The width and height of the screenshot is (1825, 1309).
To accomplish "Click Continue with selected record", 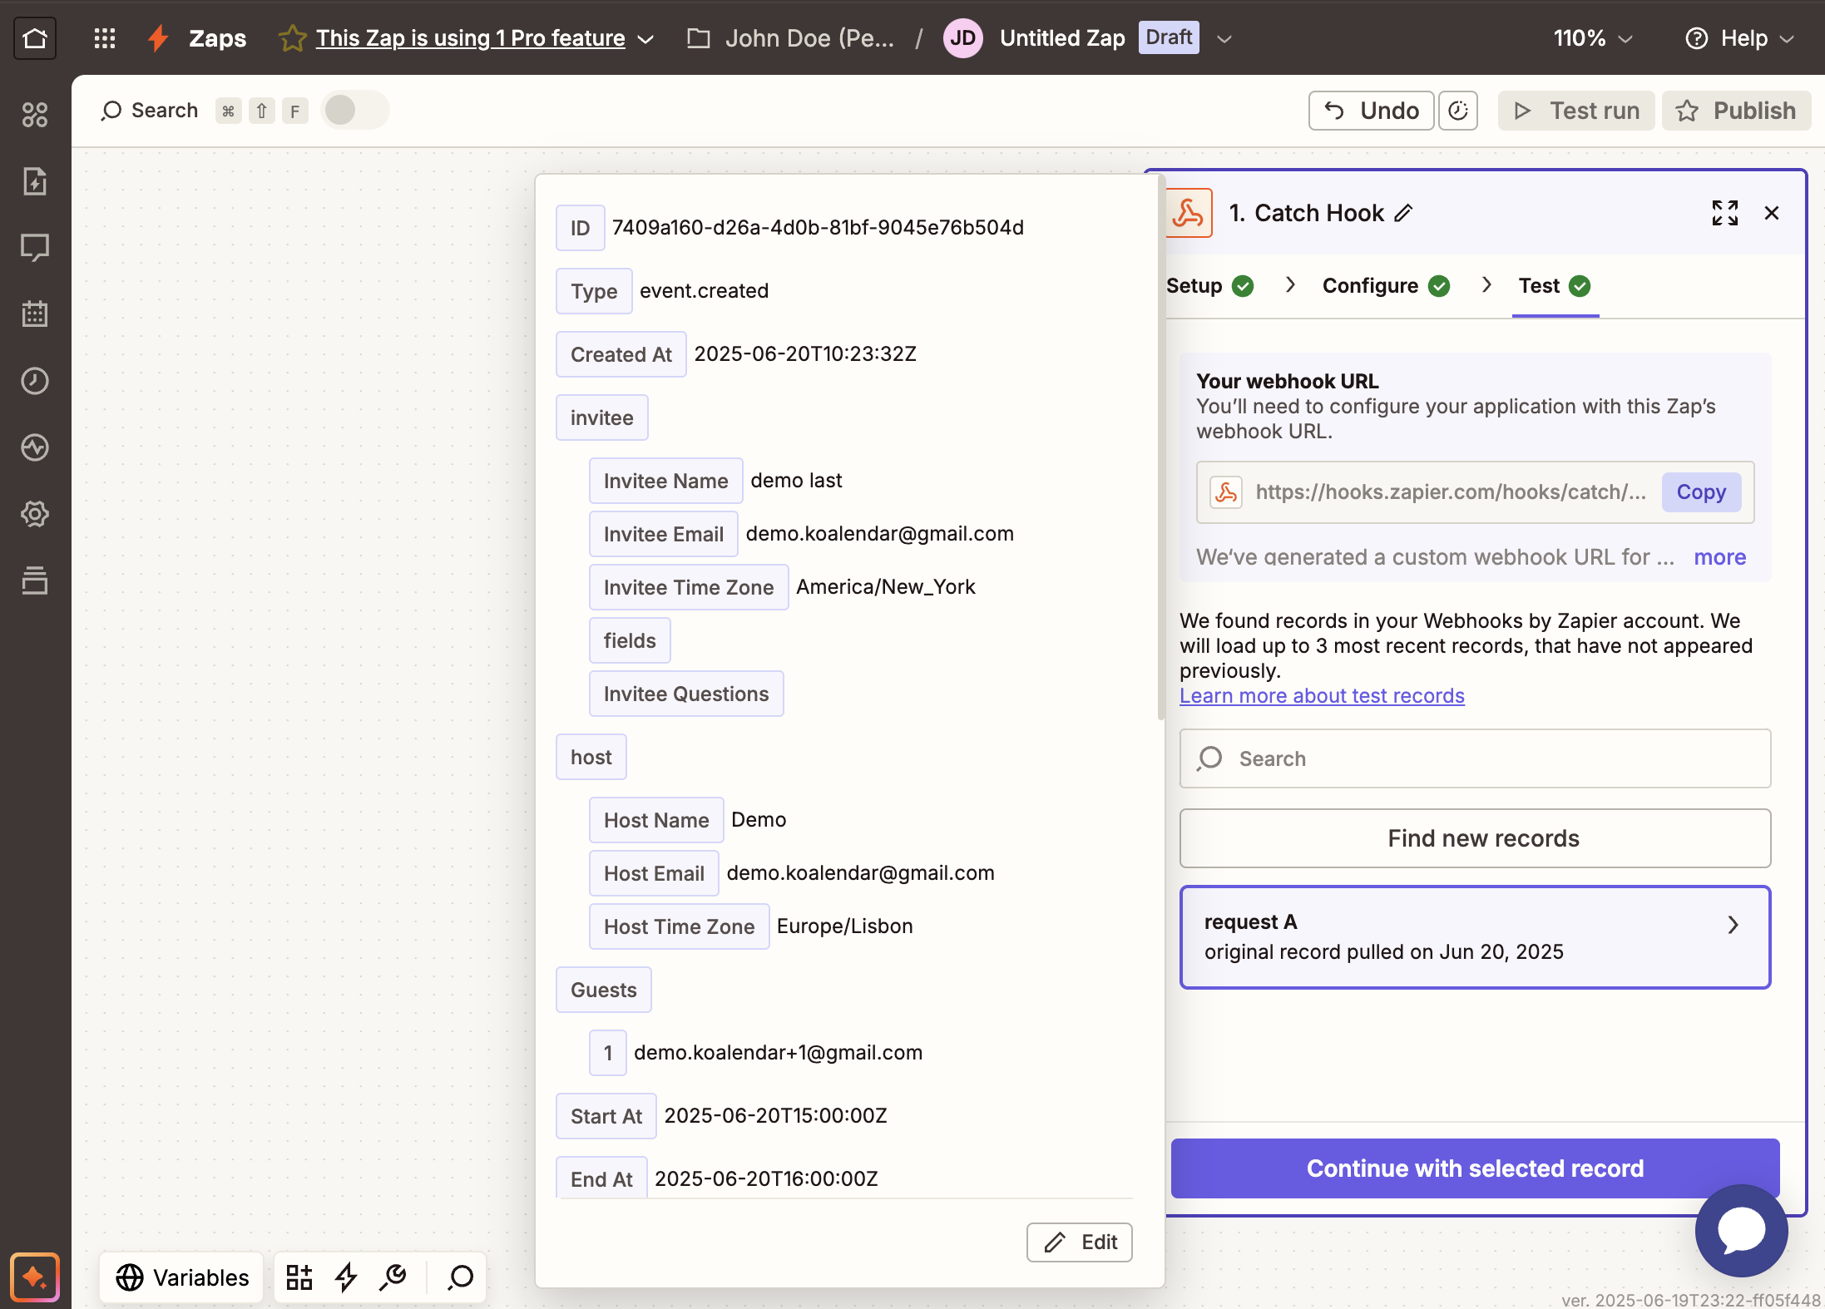I will pos(1475,1168).
